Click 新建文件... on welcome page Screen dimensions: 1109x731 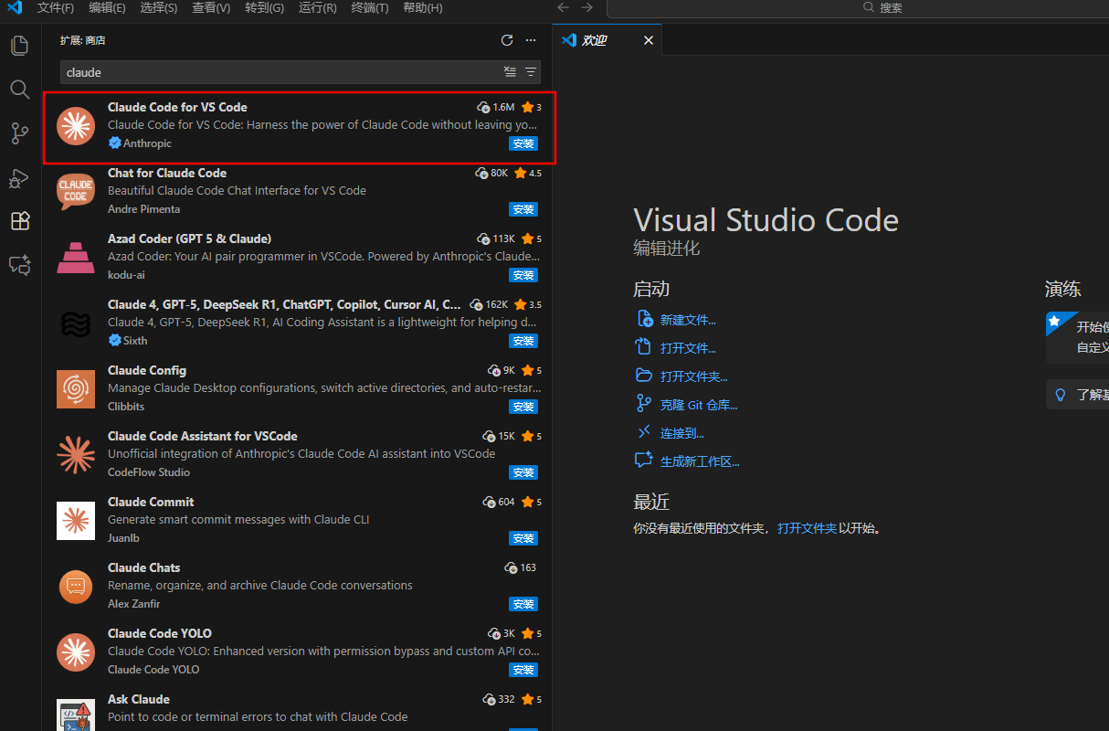point(688,320)
